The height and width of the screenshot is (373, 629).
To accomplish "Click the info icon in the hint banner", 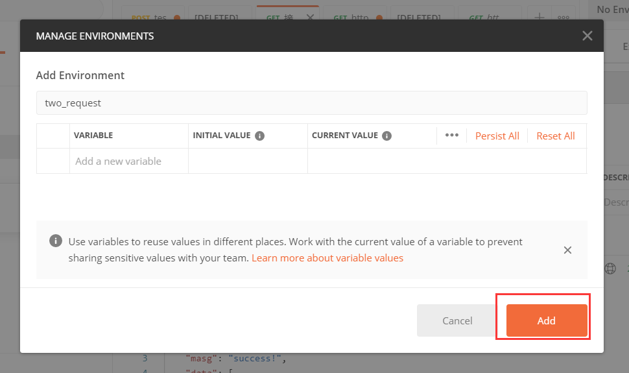I will pyautogui.click(x=56, y=241).
